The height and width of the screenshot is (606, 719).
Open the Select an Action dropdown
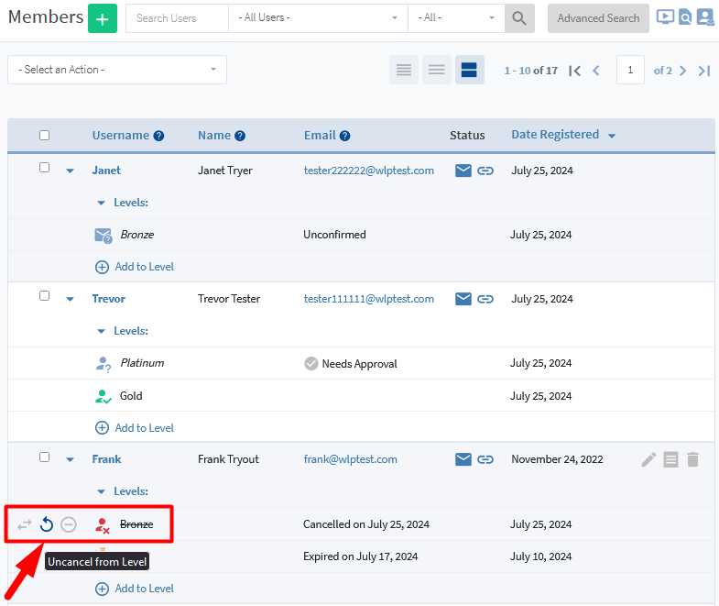(117, 70)
